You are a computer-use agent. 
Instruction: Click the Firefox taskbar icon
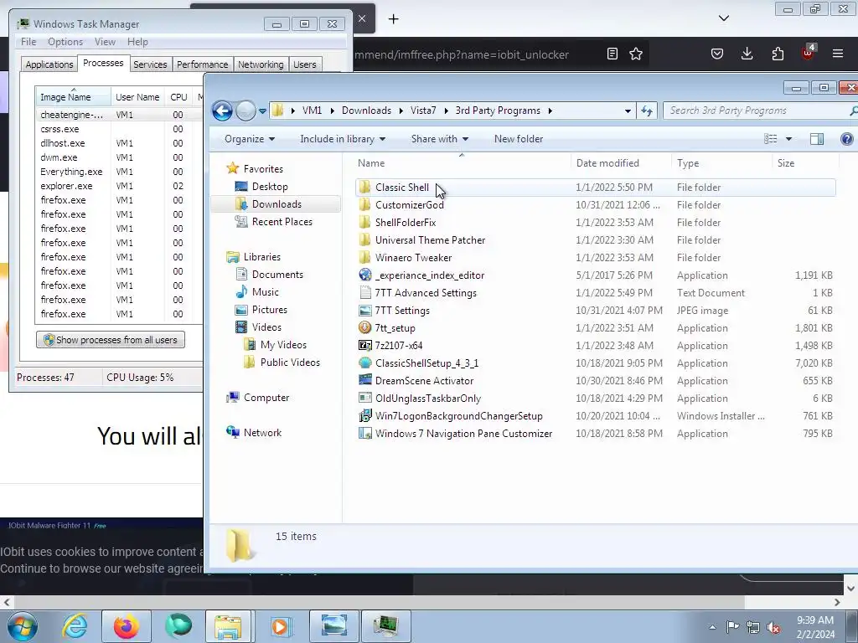[127, 626]
